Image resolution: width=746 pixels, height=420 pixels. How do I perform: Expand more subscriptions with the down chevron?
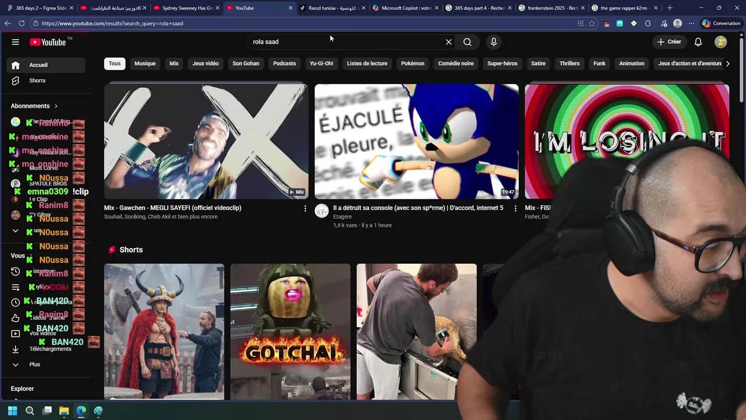[16, 231]
